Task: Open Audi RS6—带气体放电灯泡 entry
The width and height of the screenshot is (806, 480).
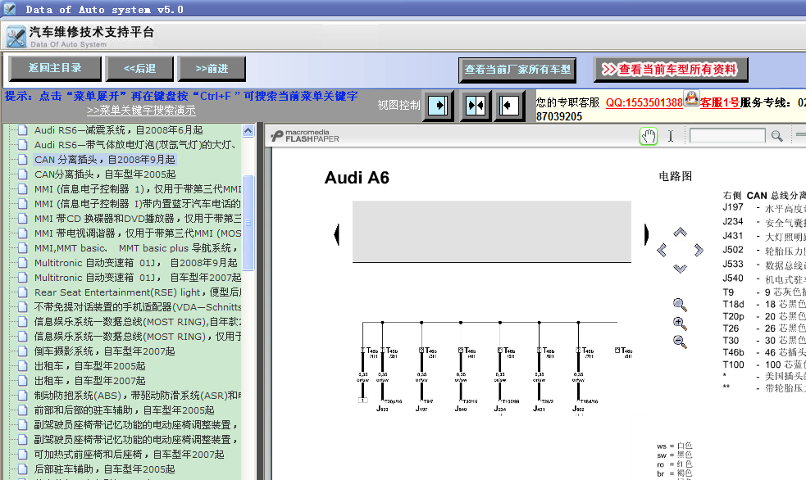Action: pos(135,145)
